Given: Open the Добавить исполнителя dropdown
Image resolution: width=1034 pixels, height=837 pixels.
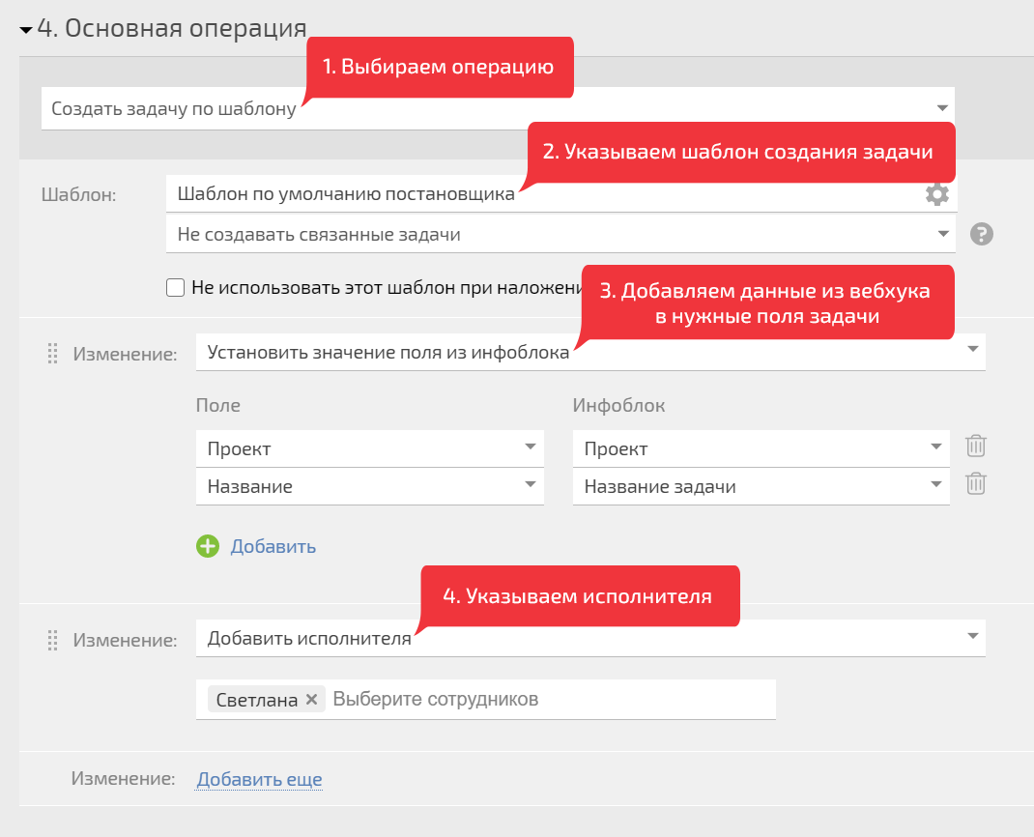Looking at the screenshot, I should click(x=590, y=638).
